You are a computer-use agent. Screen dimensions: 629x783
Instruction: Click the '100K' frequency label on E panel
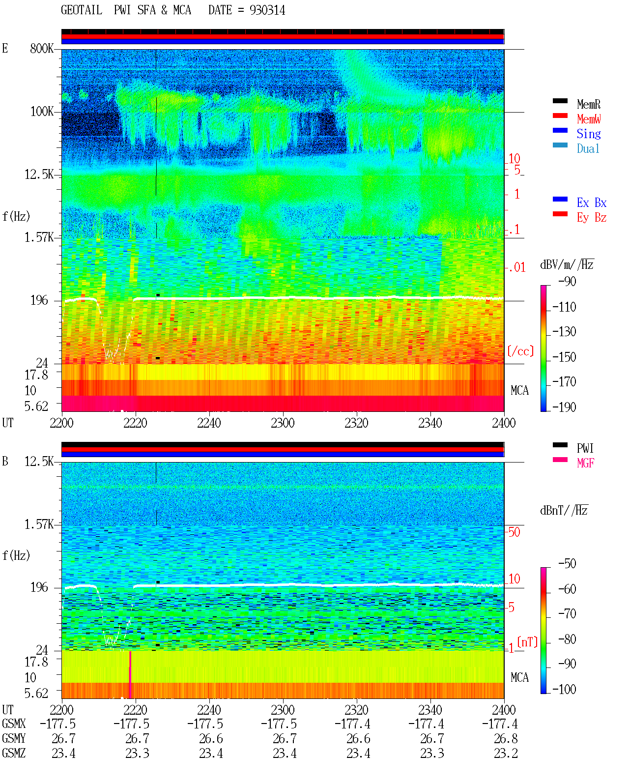tap(42, 112)
